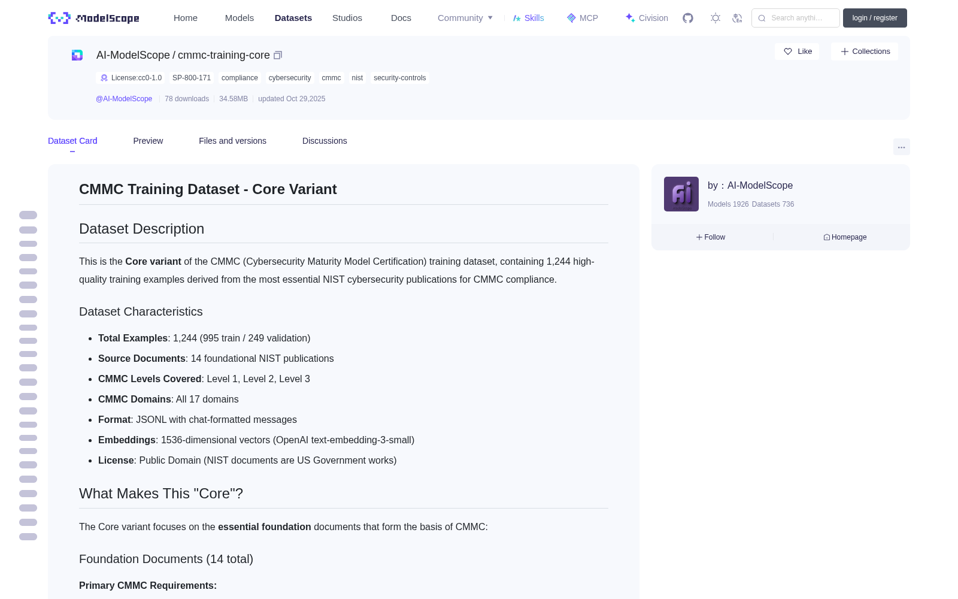Click the SP-800-171 tag
The height and width of the screenshot is (599, 958).
(192, 78)
